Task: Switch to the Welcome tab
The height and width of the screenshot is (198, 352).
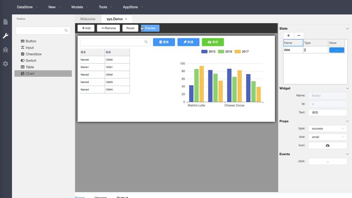Action: [x=88, y=19]
